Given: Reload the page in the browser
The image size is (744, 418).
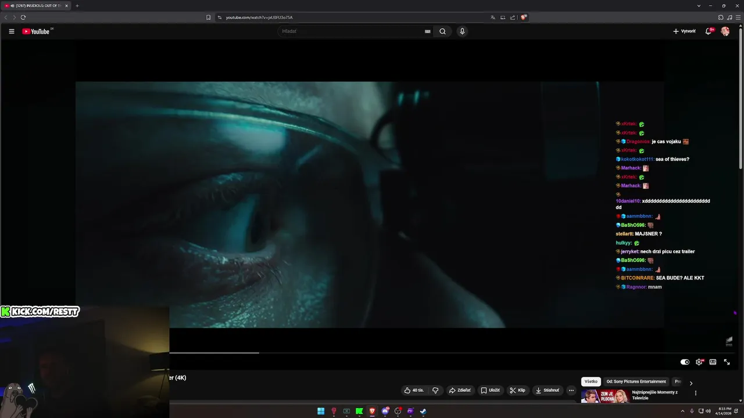Looking at the screenshot, I should point(23,17).
